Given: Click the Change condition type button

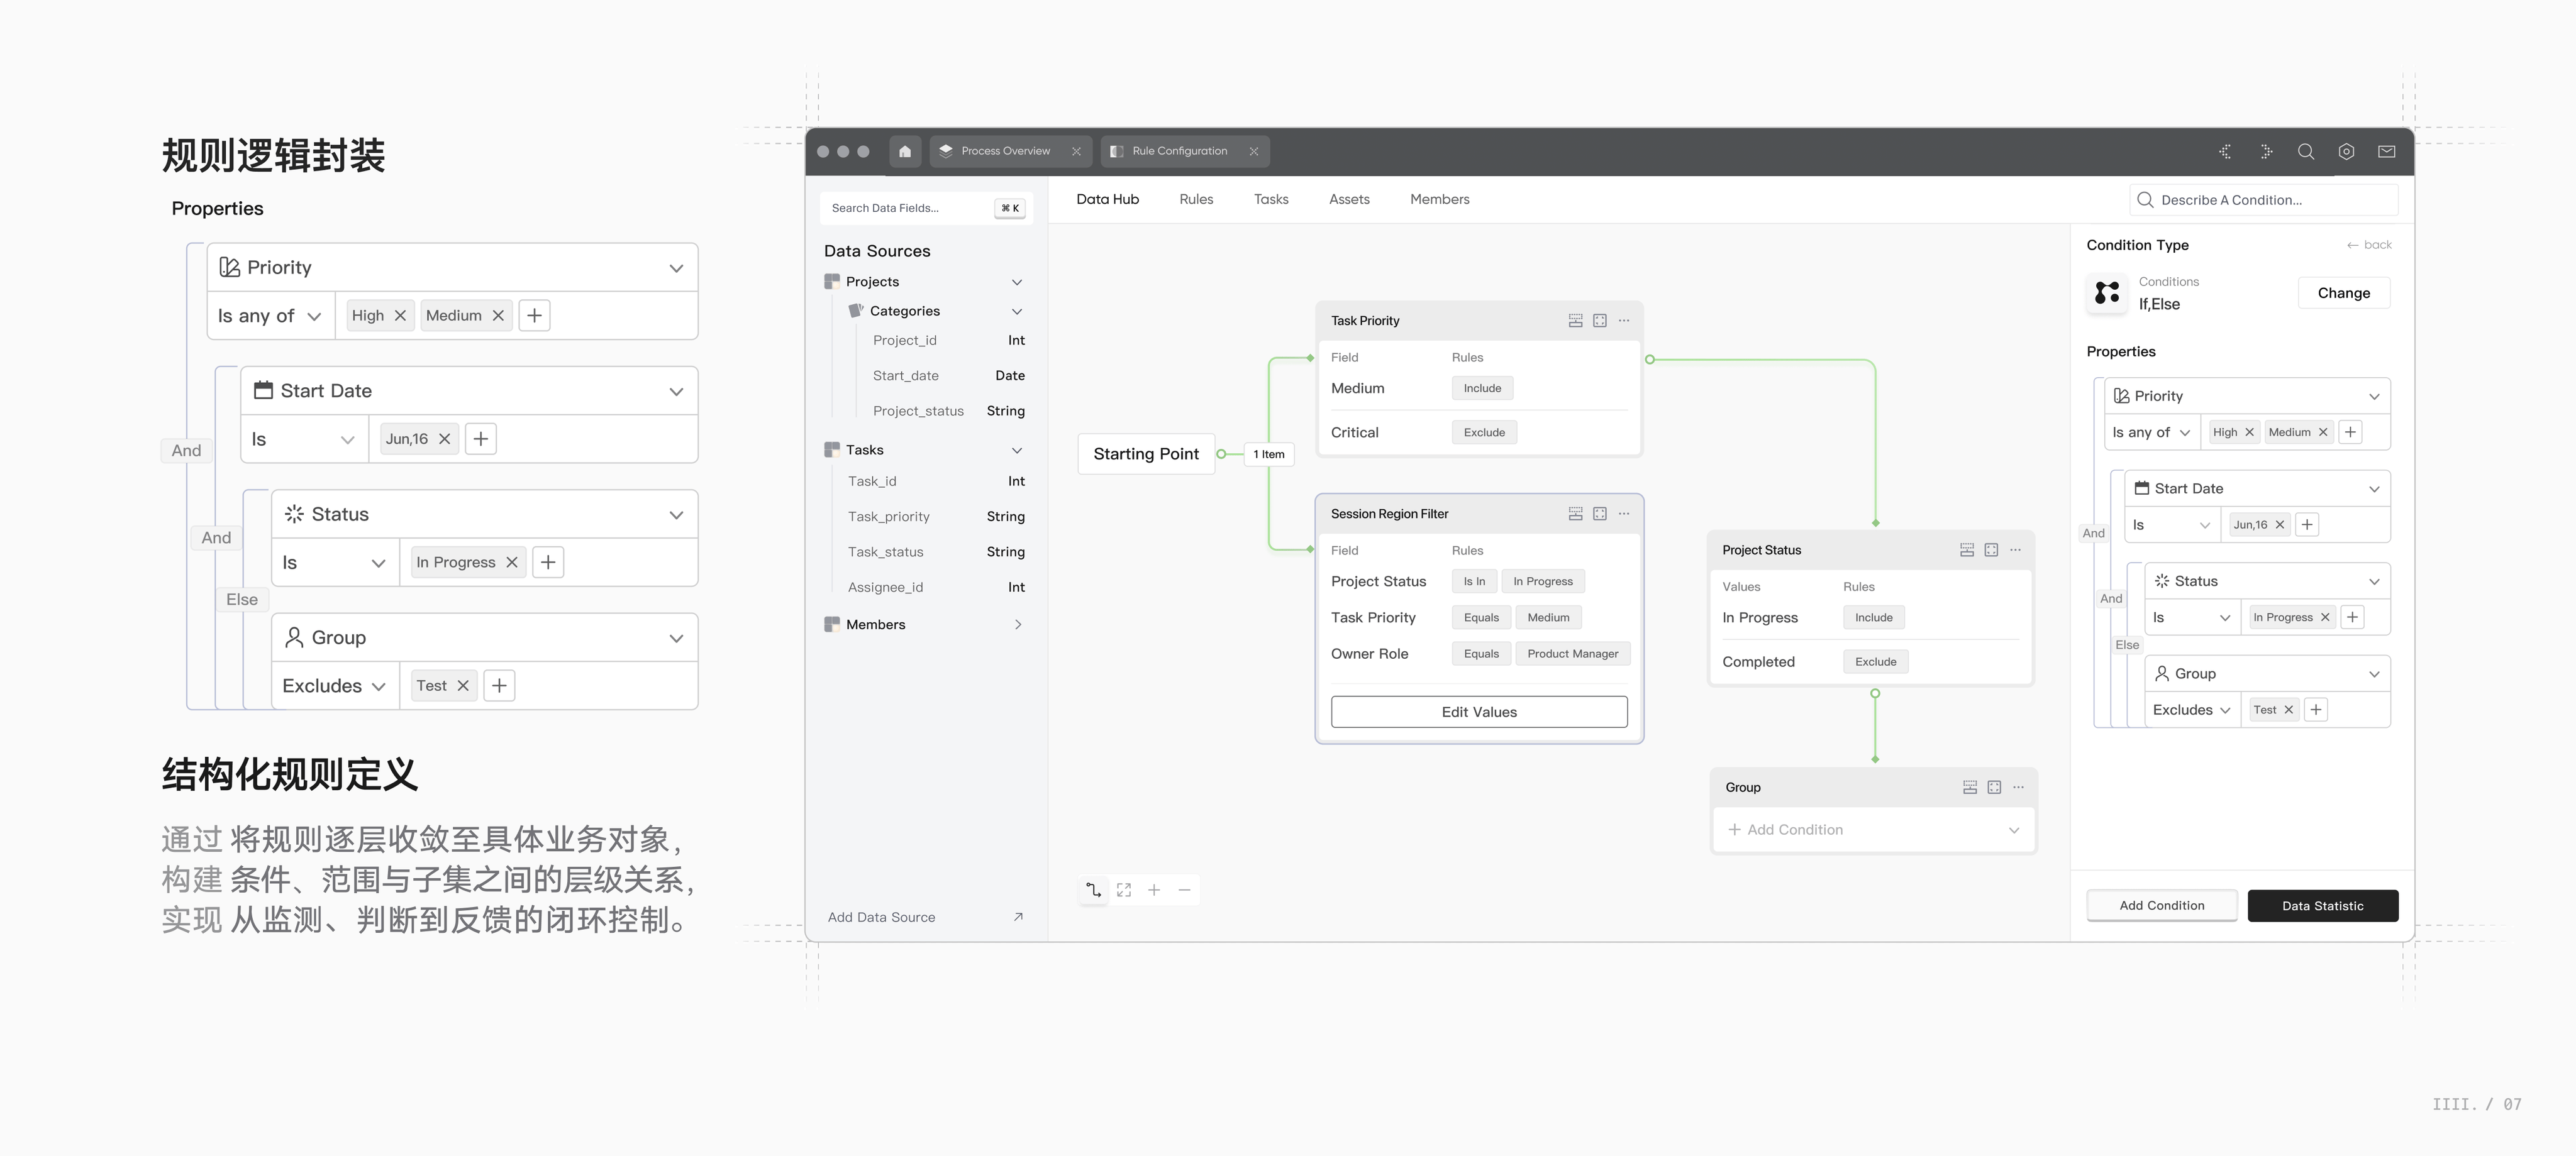Looking at the screenshot, I should pyautogui.click(x=2343, y=294).
